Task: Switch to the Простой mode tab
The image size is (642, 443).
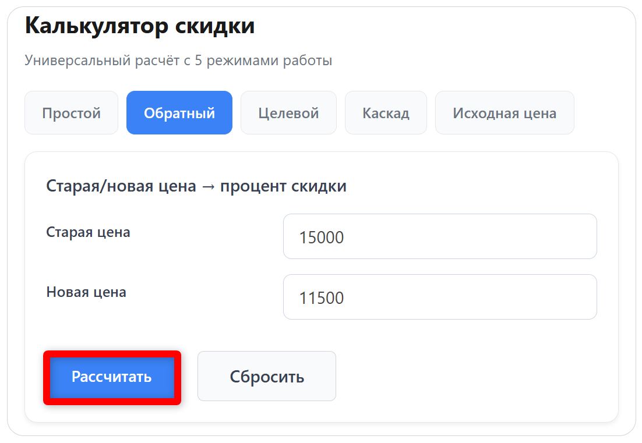Action: [x=71, y=112]
